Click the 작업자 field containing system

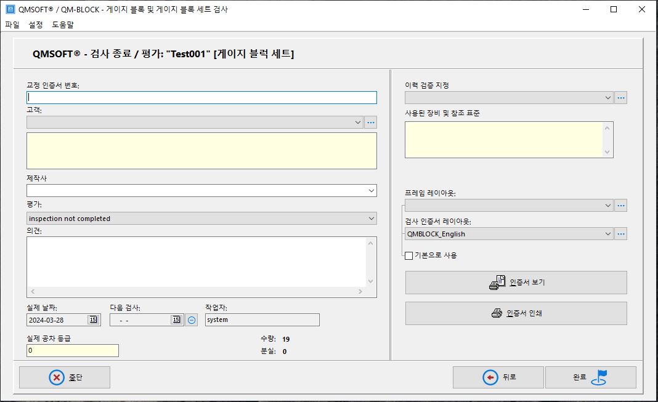tap(262, 320)
